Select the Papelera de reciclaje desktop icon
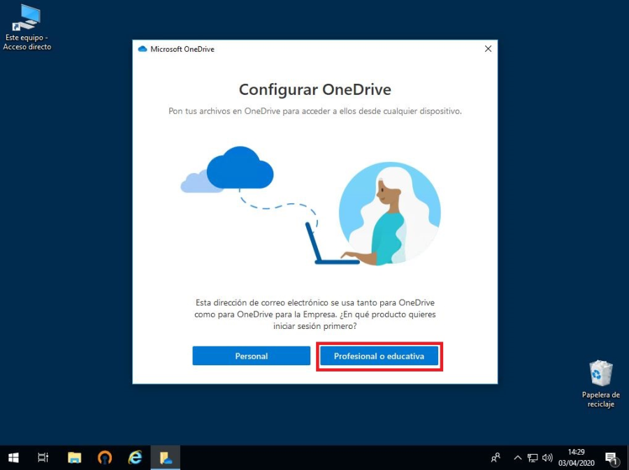Screen dimensions: 629x470 tap(600, 383)
